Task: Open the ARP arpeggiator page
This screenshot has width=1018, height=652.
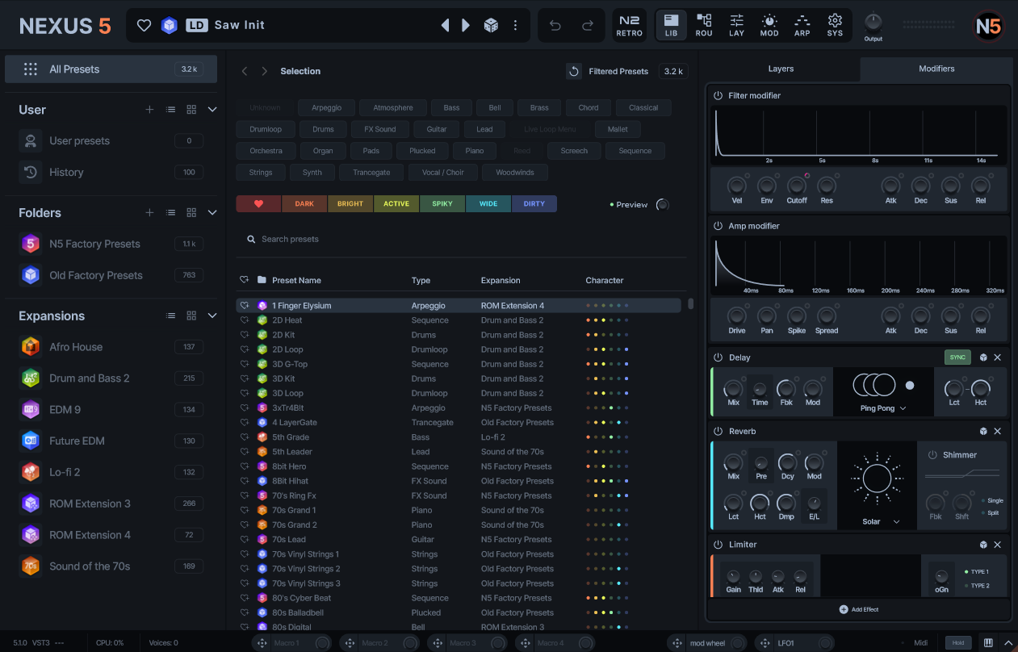Action: pyautogui.click(x=802, y=25)
